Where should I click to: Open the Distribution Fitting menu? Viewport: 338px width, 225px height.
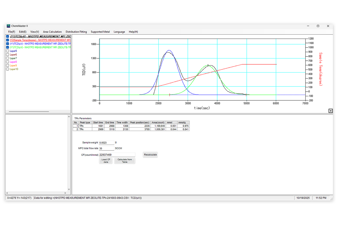(x=76, y=32)
